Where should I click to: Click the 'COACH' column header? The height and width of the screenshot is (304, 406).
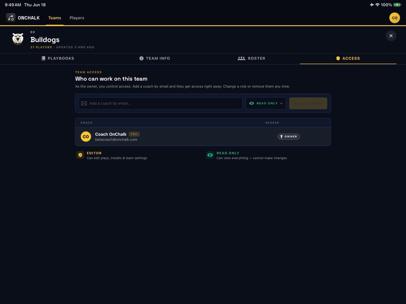[87, 123]
